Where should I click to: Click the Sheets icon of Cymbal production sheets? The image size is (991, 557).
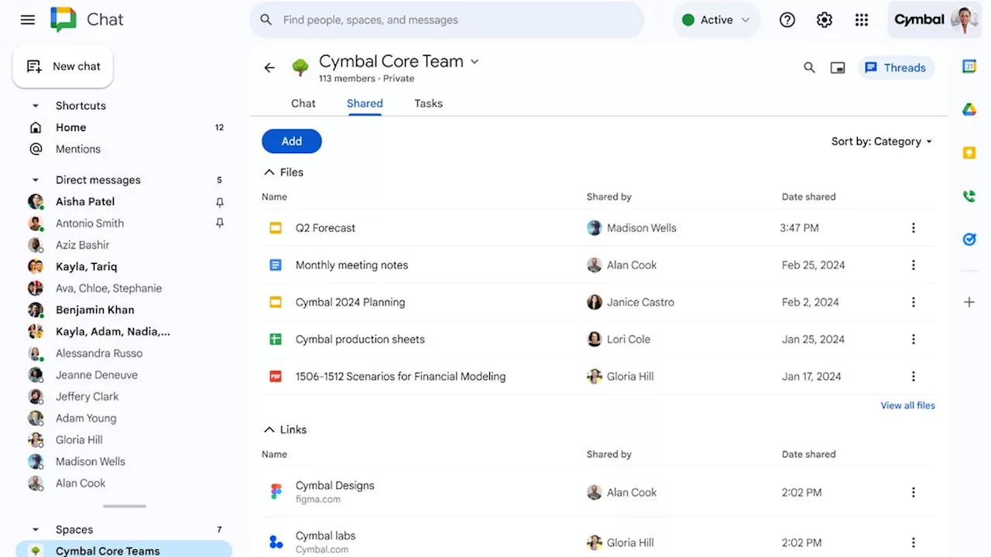[276, 339]
